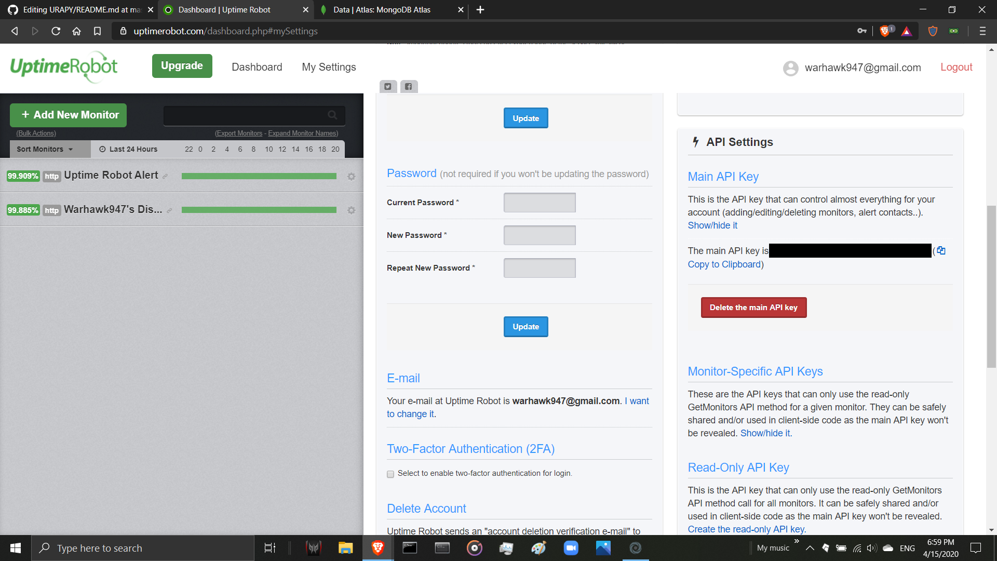
Task: Click Delete the main API key button
Action: tap(753, 308)
